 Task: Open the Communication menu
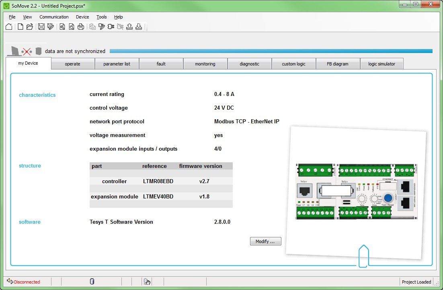[x=54, y=17]
